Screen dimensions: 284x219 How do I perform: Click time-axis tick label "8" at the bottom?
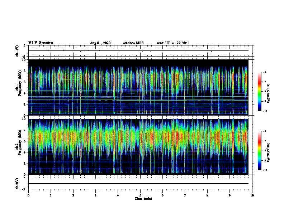(x=207, y=195)
